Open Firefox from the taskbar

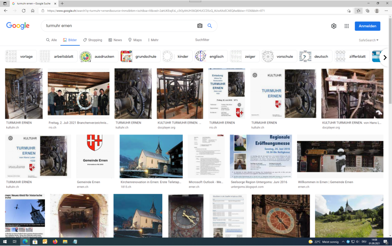tap(55, 241)
